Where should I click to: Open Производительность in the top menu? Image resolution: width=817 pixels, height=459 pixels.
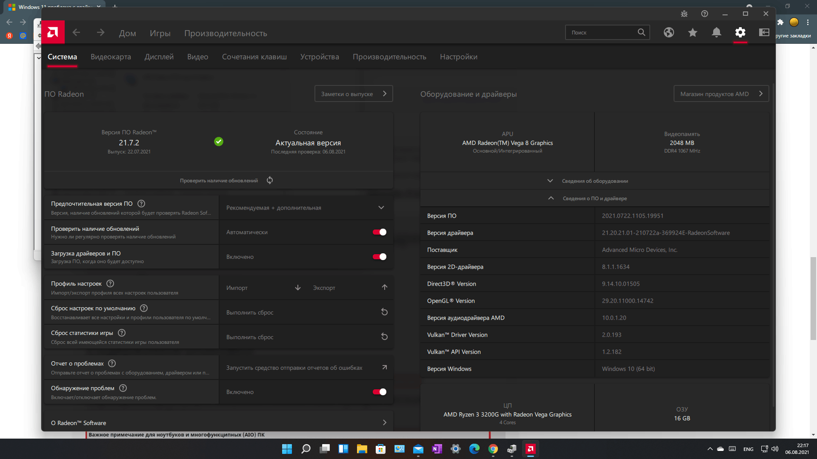(x=226, y=33)
